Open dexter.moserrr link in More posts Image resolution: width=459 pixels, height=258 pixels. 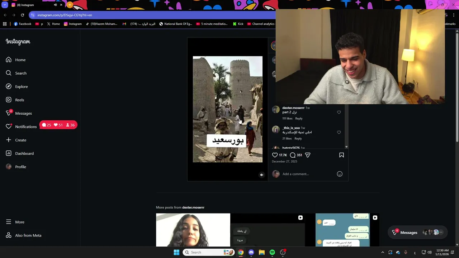[193, 207]
